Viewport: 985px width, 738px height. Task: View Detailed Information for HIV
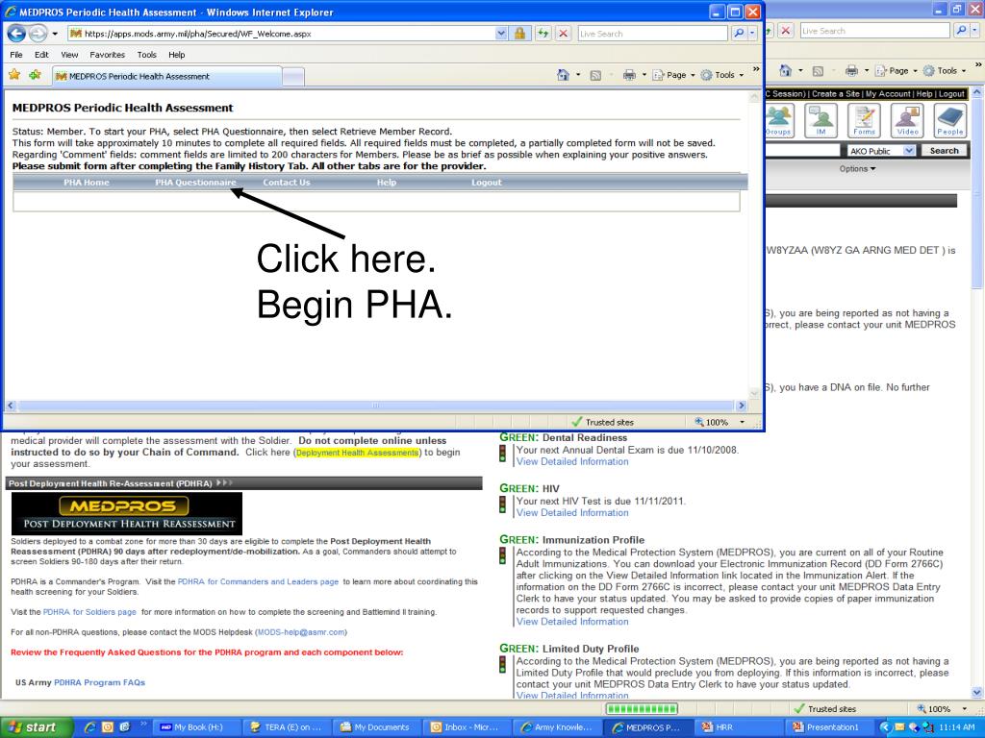click(x=572, y=513)
